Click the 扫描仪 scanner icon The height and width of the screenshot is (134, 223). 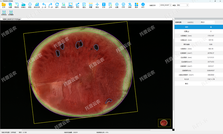pyautogui.click(x=23, y=5)
